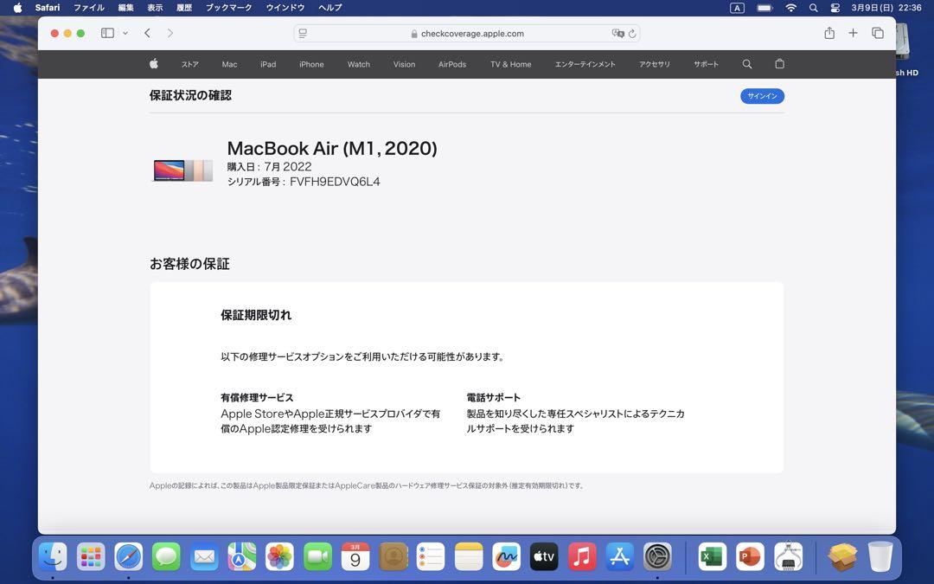This screenshot has width=934, height=584.
Task: Open the アクセサリ navigation link
Action: click(655, 64)
